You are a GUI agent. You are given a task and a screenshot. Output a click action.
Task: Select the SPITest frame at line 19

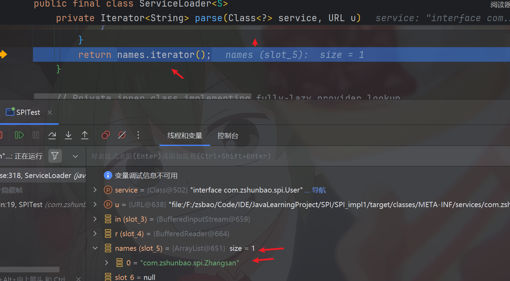pyautogui.click(x=42, y=205)
